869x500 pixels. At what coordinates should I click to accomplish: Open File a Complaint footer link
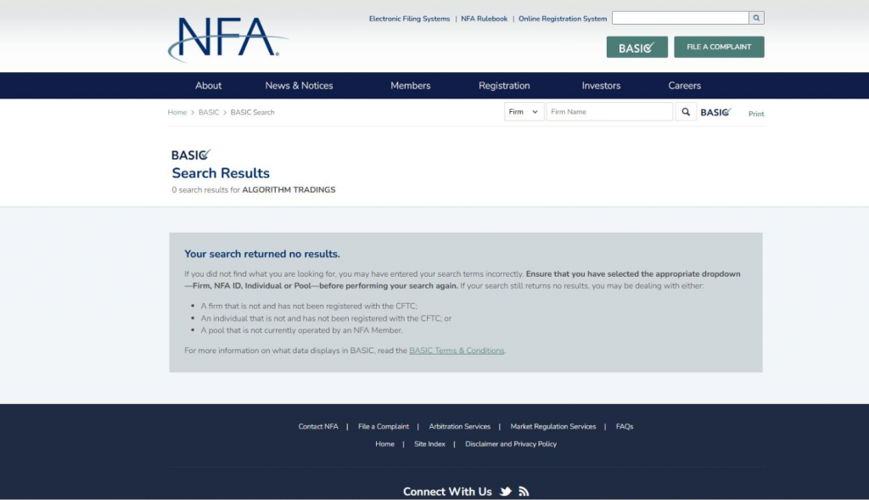[383, 426]
